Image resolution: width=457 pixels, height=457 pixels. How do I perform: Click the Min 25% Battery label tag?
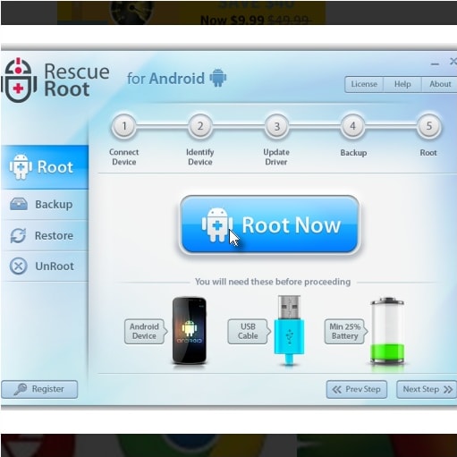point(345,332)
